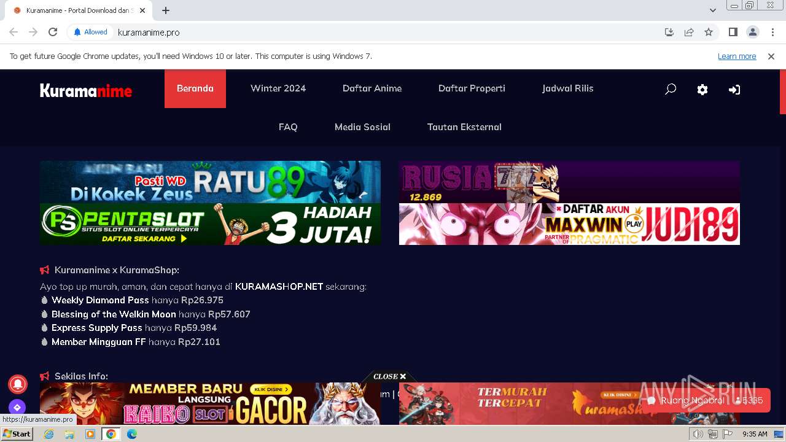The width and height of the screenshot is (786, 442).
Task: Click the share page icon in address bar
Action: tap(689, 32)
